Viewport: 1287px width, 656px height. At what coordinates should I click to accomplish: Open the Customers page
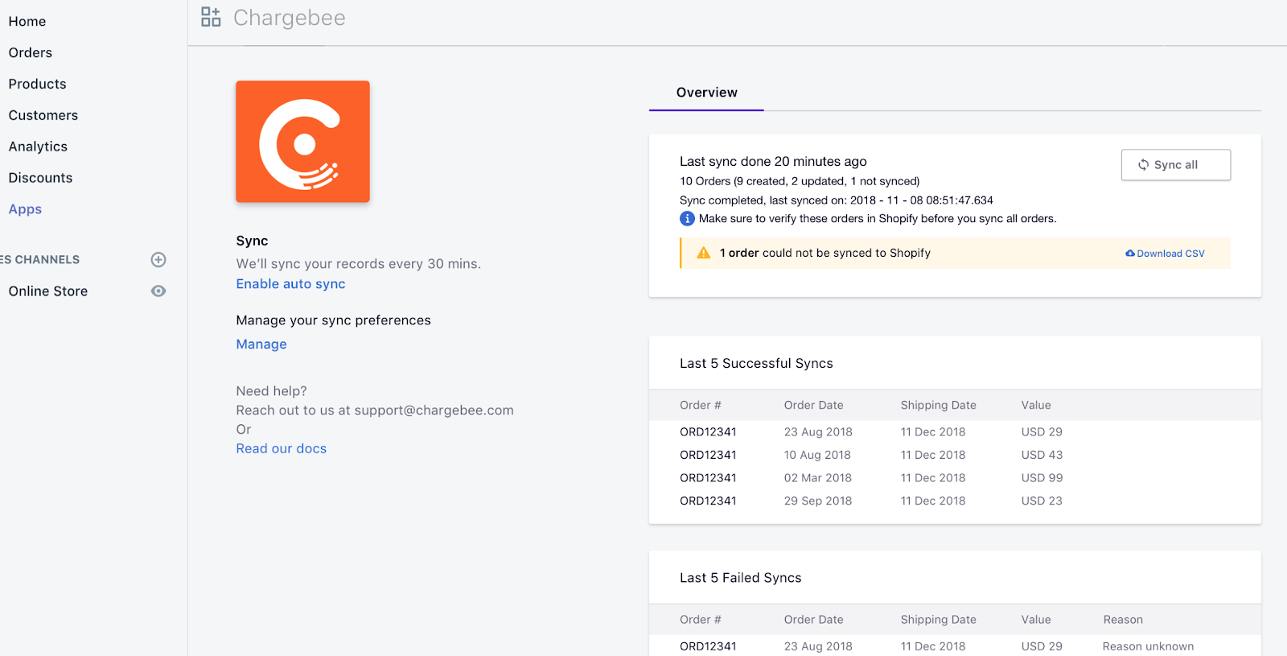43,116
